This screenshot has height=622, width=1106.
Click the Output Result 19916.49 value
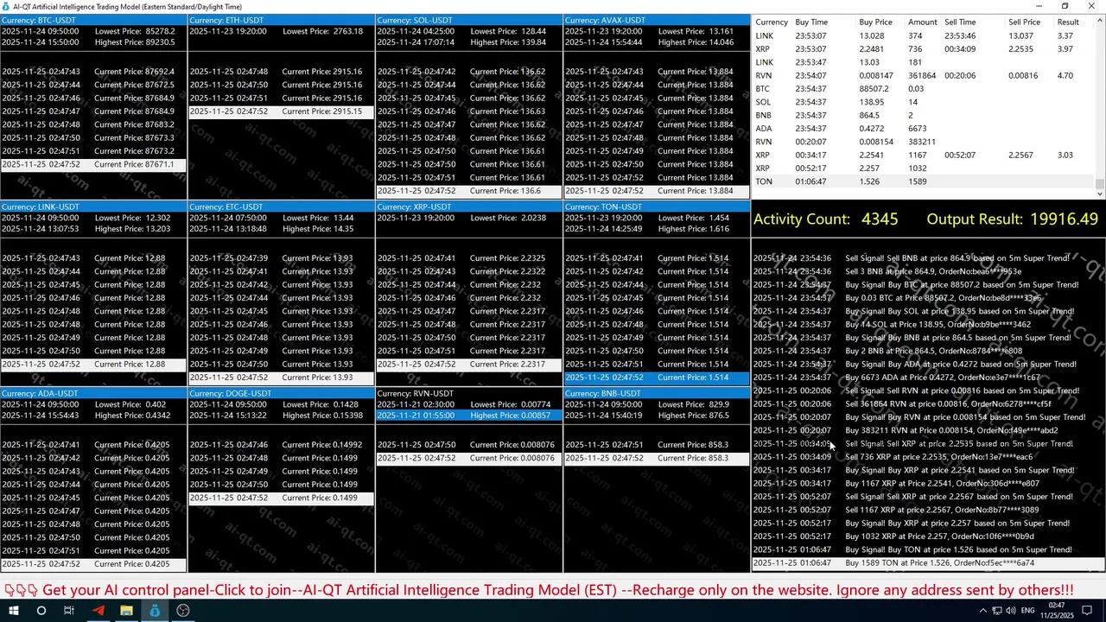[x=1064, y=219]
